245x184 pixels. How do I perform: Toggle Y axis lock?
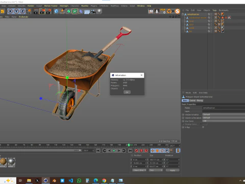click(16, 11)
